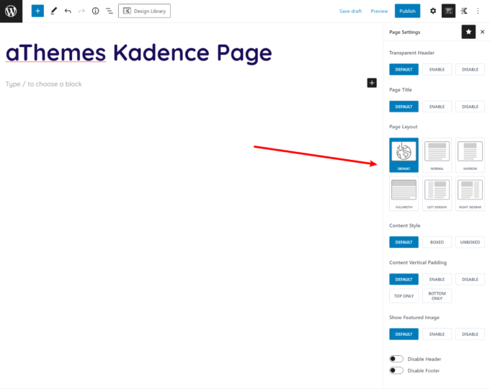The image size is (490, 389).
Task: Set Content Style to Unboxed
Action: point(470,242)
